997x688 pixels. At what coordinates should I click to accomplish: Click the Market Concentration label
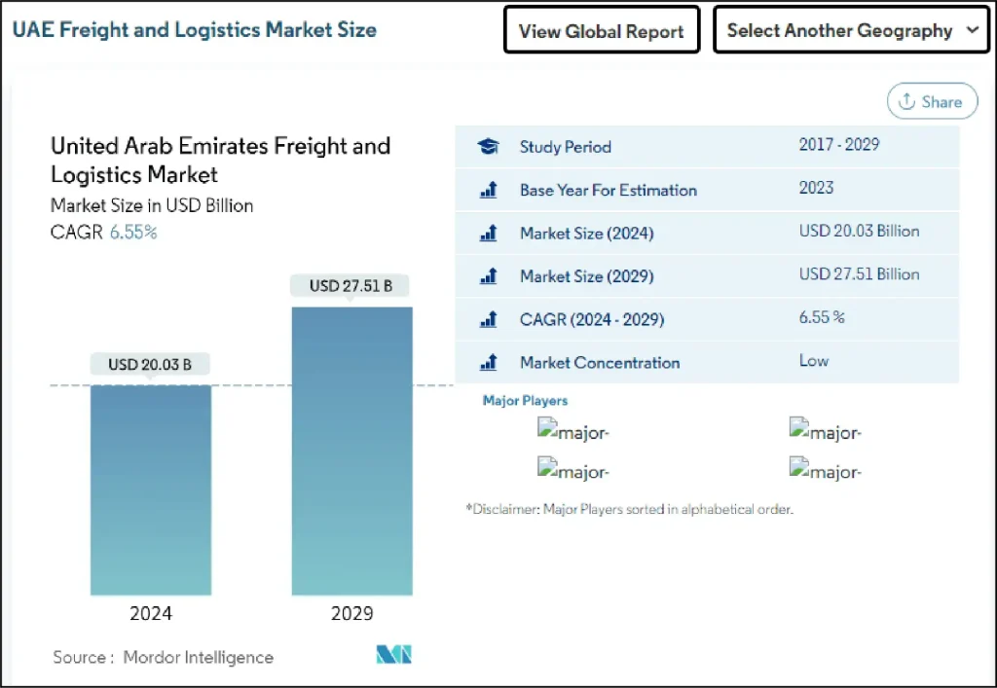coord(600,362)
